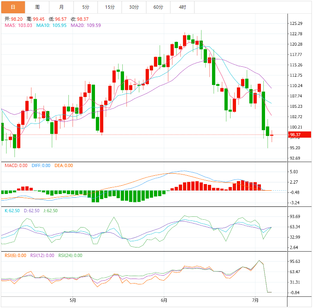Show the 30分 interval chart
Viewport: 314px width, 308px height.
[x=134, y=7]
